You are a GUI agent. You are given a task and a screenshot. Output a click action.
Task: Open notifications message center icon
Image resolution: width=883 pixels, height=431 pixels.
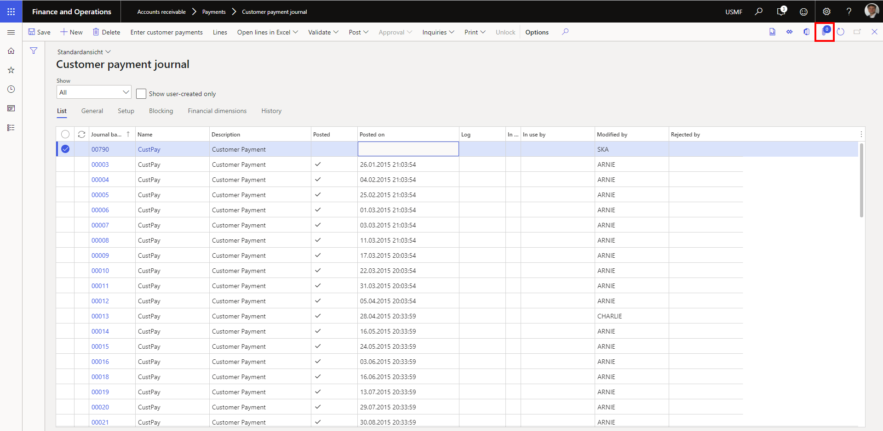click(781, 11)
